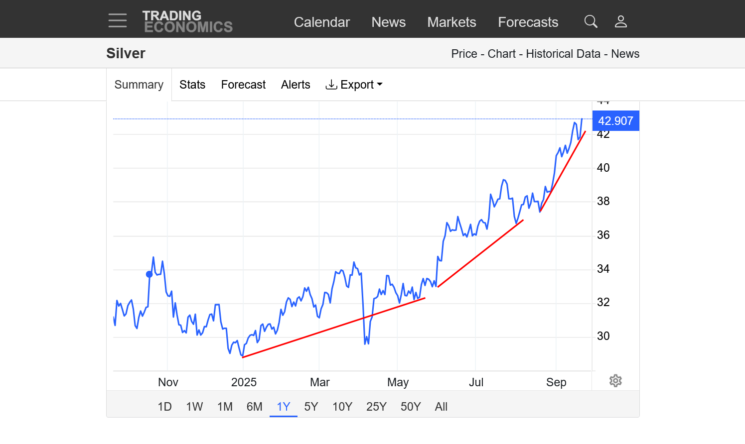Open News in the top navigation
The image size is (745, 444).
tap(388, 22)
